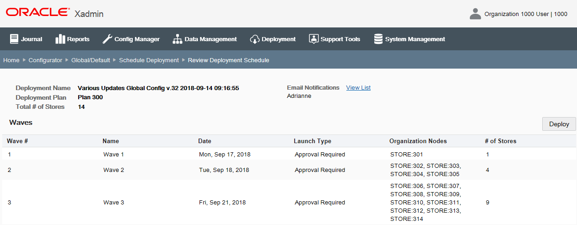This screenshot has width=577, height=225.
Task: Select the Wave 3 table row
Action: click(x=288, y=202)
